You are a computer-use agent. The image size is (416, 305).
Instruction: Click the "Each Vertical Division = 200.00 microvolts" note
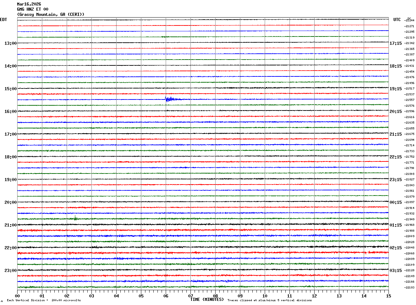44,301
